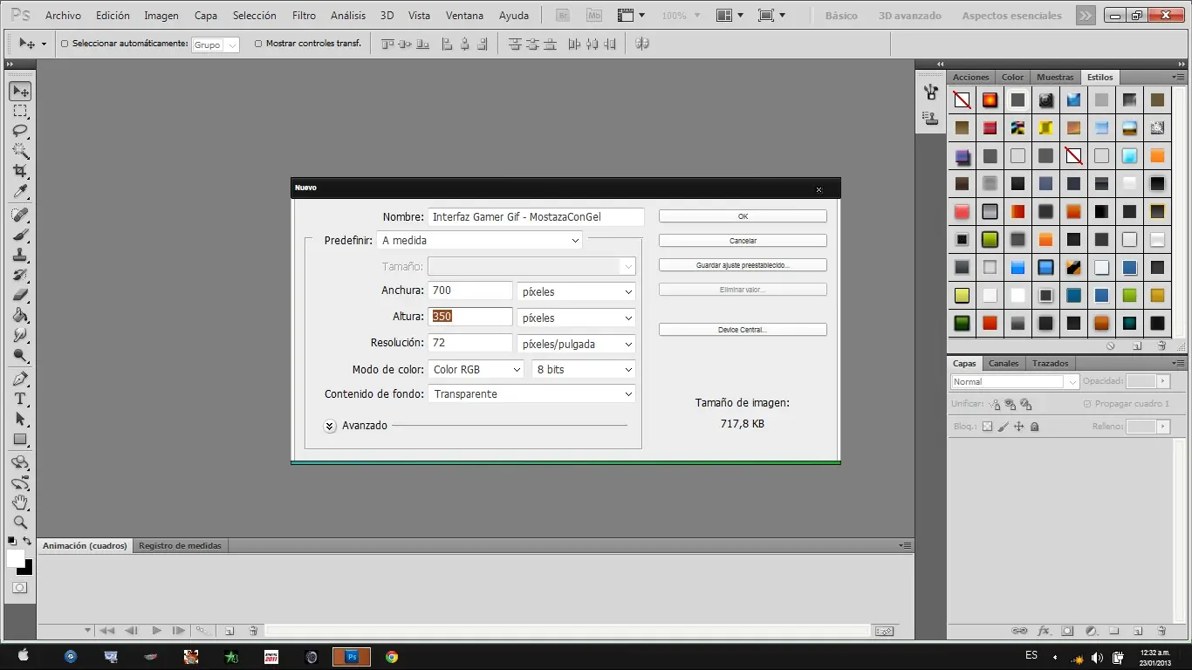Select the Lasso tool
Screen dimensions: 1192x670
point(20,131)
